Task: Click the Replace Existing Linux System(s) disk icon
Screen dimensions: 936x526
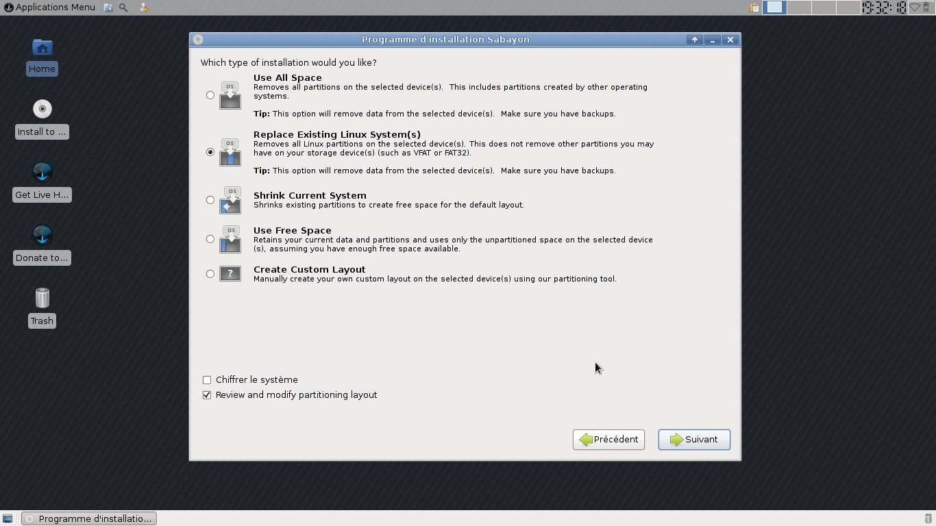Action: (x=230, y=153)
